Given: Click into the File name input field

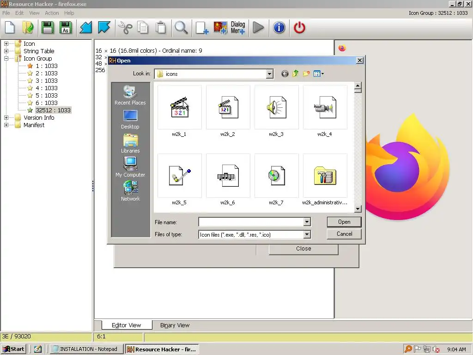Looking at the screenshot, I should pyautogui.click(x=251, y=222).
